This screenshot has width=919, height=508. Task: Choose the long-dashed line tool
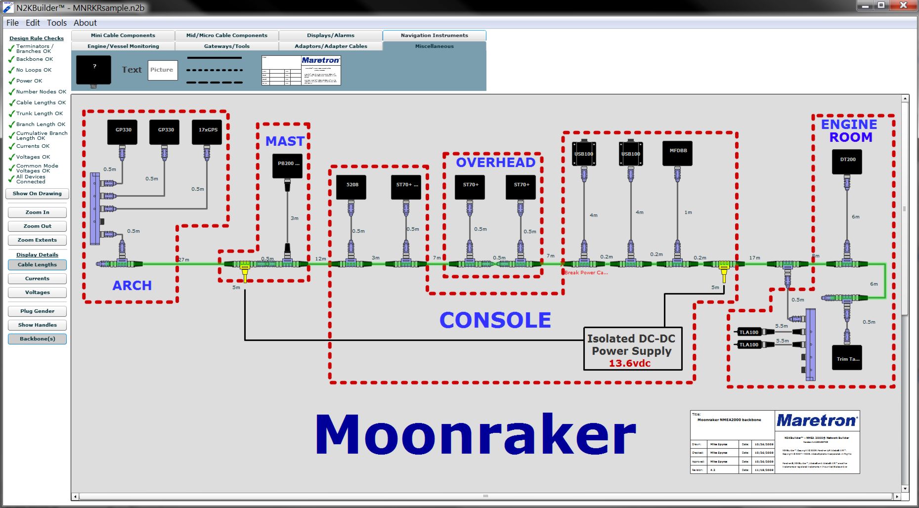pos(214,83)
